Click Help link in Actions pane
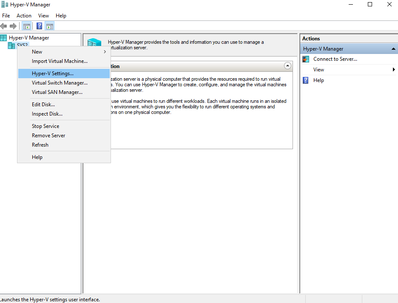 click(x=318, y=80)
